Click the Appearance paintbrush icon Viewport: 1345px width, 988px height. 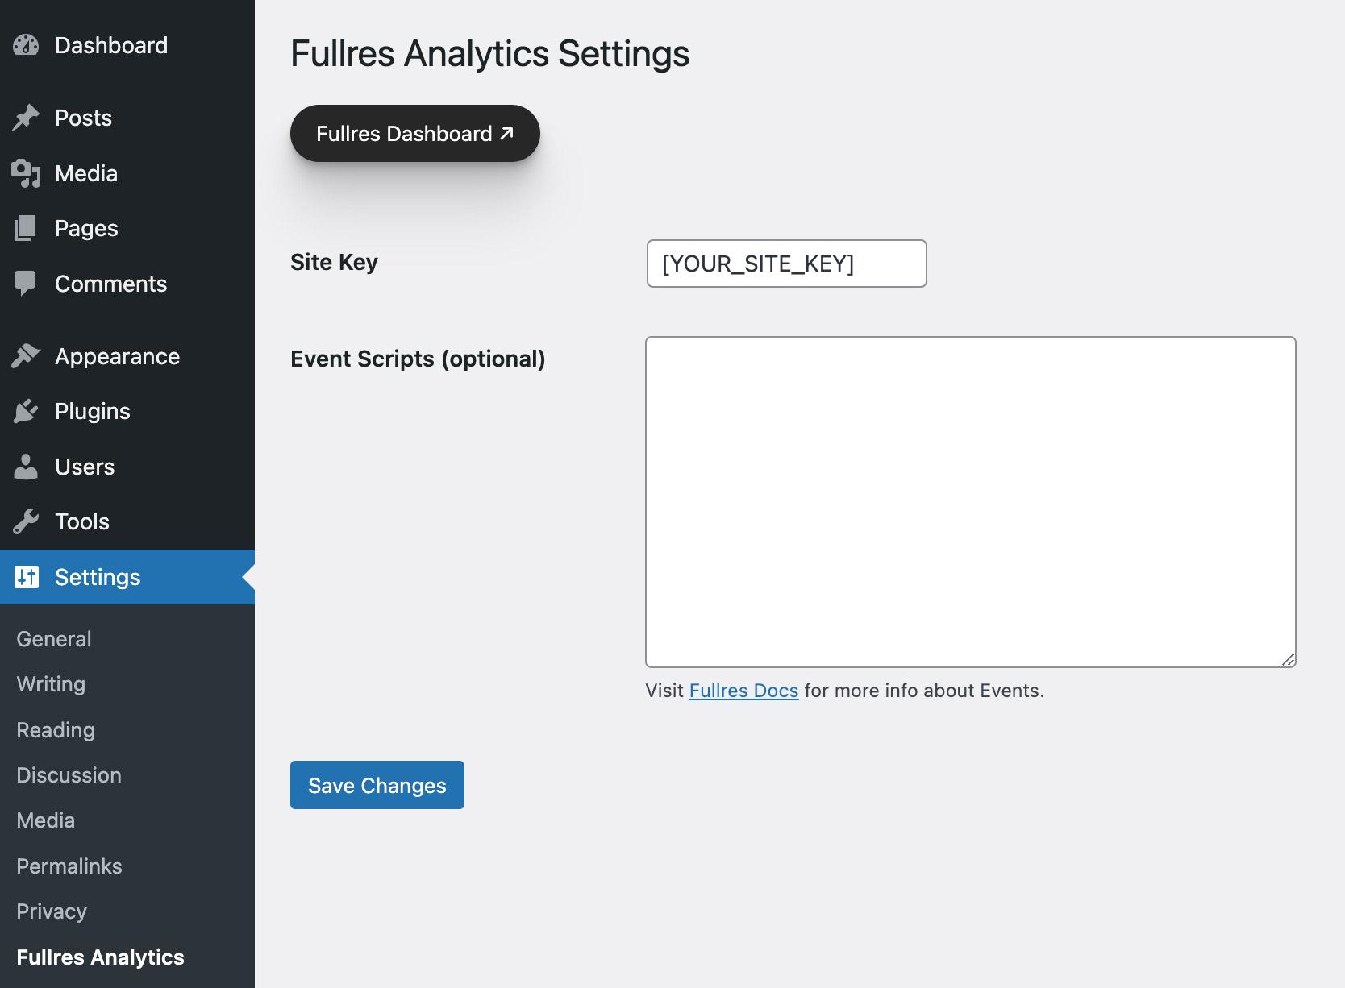[26, 356]
